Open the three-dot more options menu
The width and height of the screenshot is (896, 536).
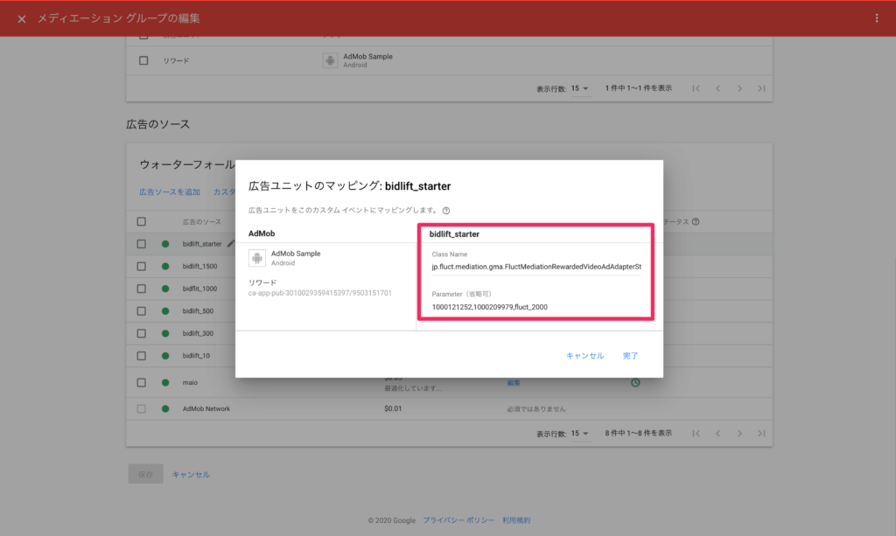click(x=877, y=18)
